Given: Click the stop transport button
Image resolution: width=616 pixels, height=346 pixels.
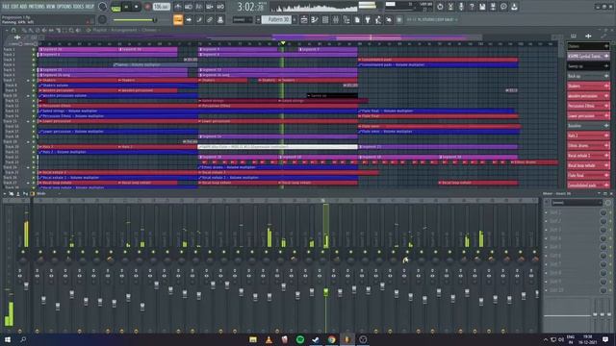Looking at the screenshot, I should [x=137, y=7].
